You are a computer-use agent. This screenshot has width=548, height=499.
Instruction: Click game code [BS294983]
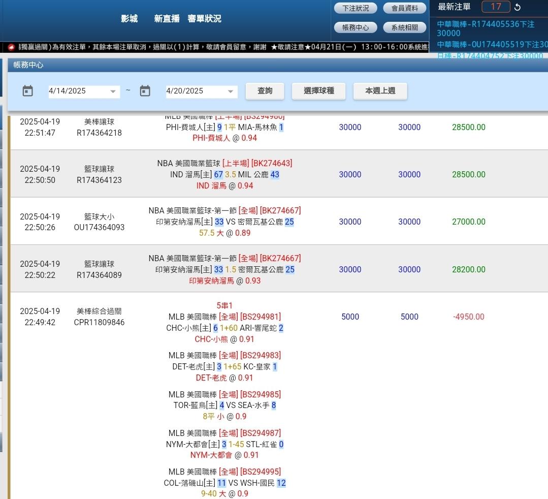pyautogui.click(x=261, y=356)
